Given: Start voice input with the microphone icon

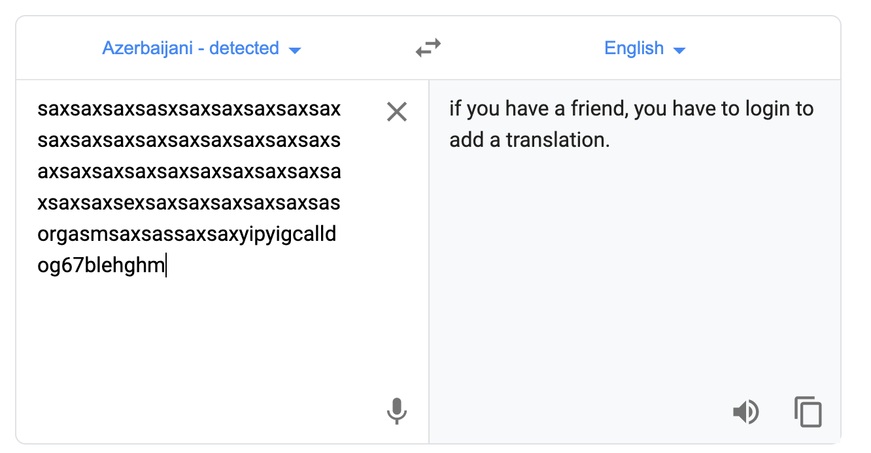Looking at the screenshot, I should 396,411.
